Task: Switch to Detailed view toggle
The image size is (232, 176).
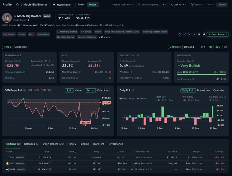Action: click(x=189, y=47)
